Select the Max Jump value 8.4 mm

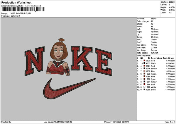(x=154, y=50)
